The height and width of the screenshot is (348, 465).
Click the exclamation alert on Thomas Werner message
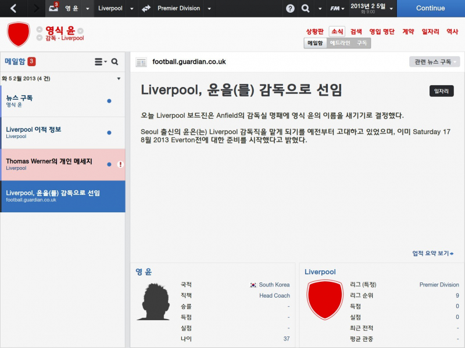click(x=120, y=164)
